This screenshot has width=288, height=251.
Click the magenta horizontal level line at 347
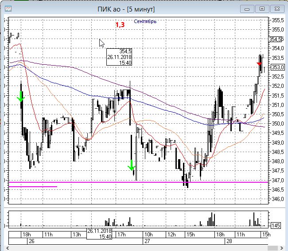click(139, 182)
